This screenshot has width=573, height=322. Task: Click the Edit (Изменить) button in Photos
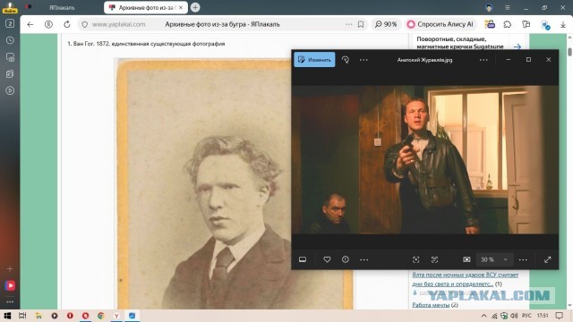click(314, 60)
